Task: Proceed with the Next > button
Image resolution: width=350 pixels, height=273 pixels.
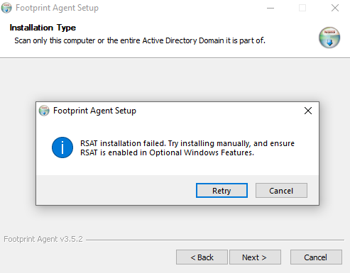Action: point(255,257)
